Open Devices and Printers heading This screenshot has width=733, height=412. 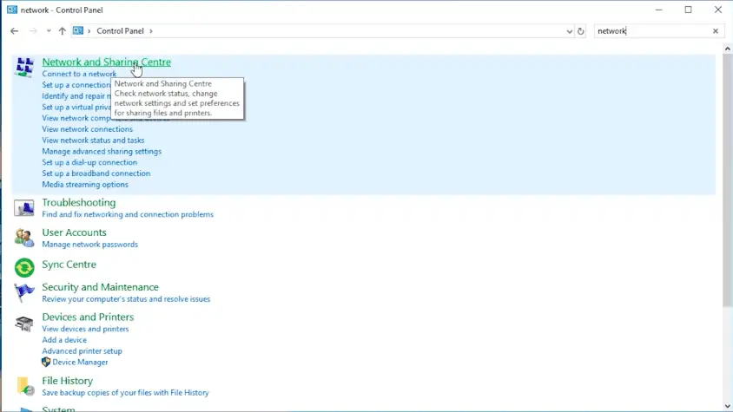click(88, 317)
